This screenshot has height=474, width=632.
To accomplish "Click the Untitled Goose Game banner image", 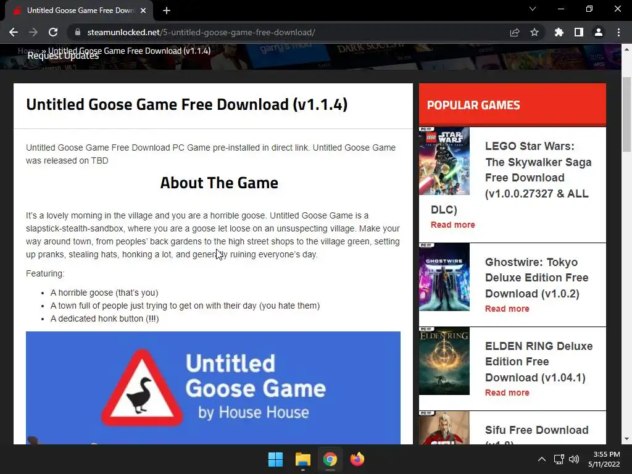I will pos(213,388).
